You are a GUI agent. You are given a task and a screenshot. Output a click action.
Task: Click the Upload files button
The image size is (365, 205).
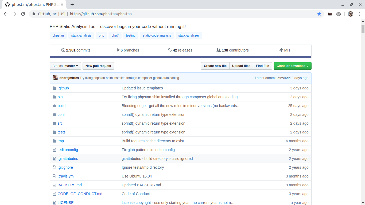point(241,66)
